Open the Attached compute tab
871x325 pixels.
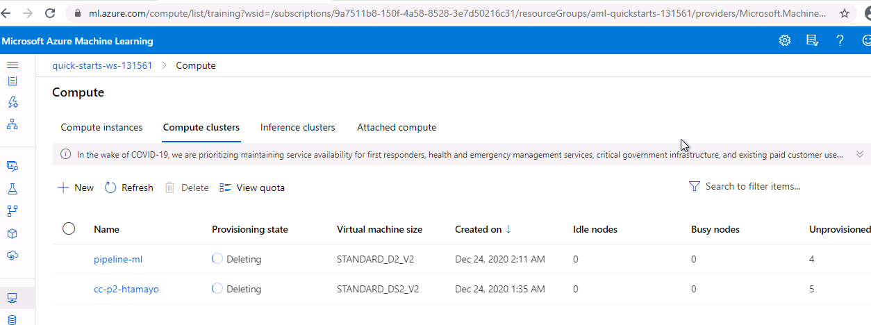click(397, 127)
